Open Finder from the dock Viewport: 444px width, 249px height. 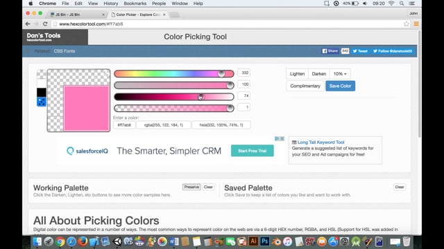37,241
